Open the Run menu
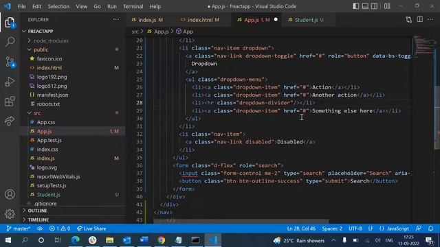This screenshot has height=247, width=440. point(112,6)
